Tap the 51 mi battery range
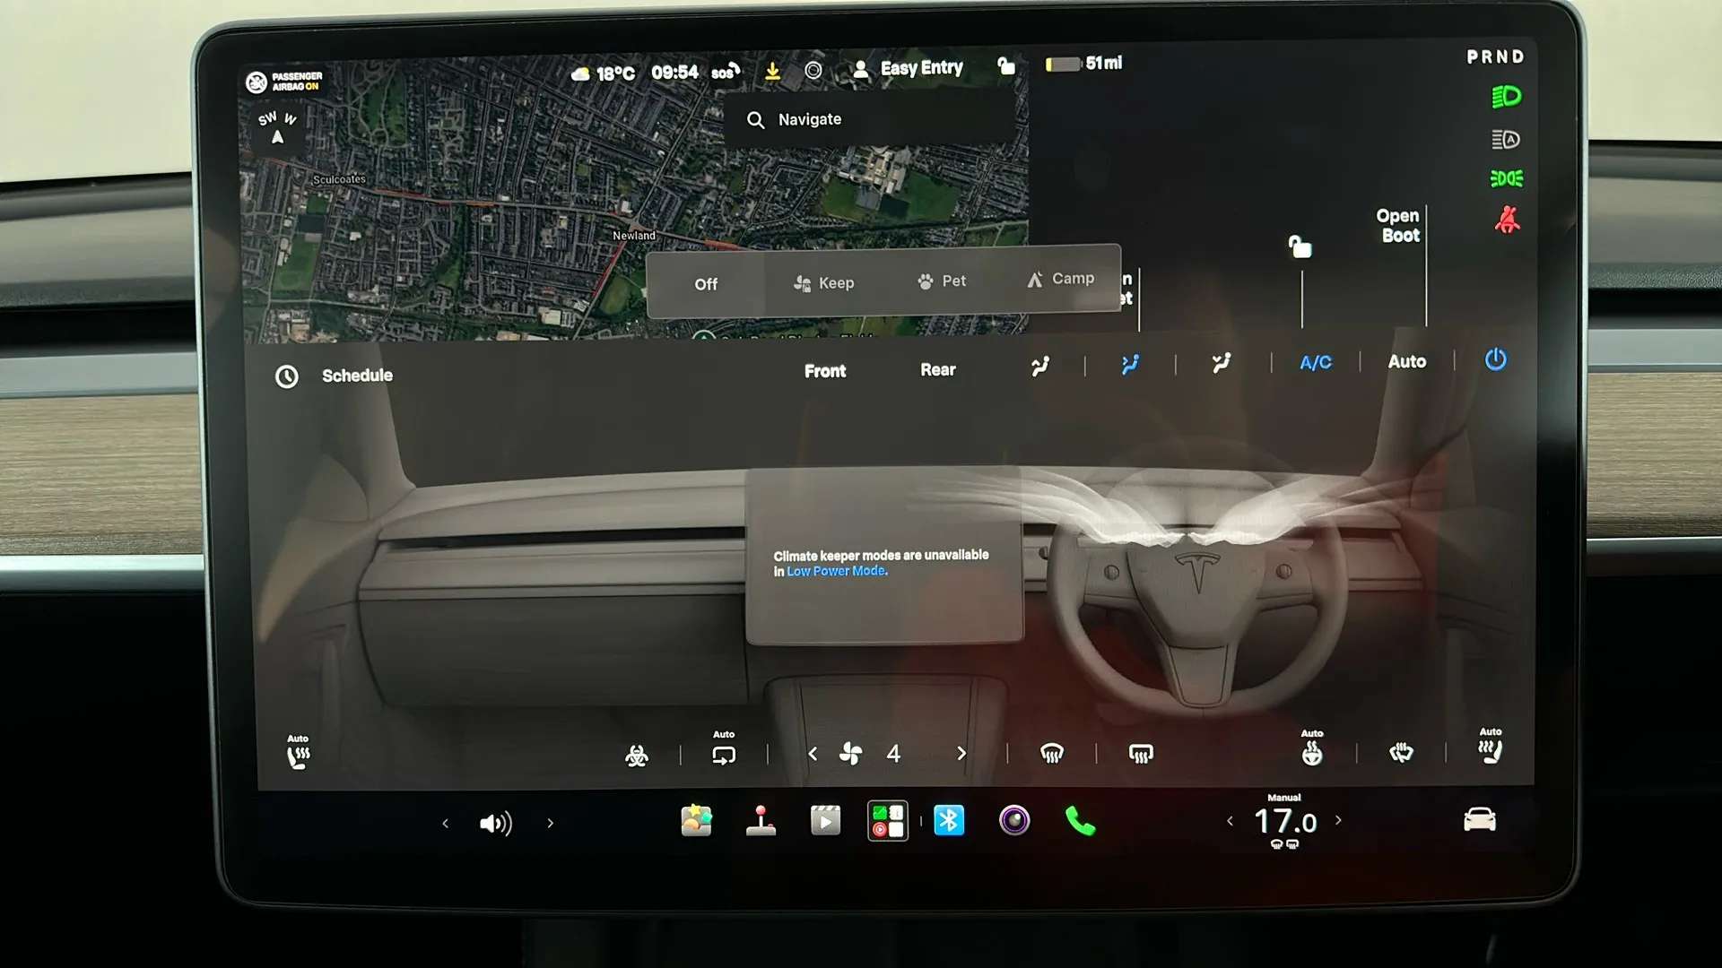Screen dimensions: 1722x968 coord(1083,64)
